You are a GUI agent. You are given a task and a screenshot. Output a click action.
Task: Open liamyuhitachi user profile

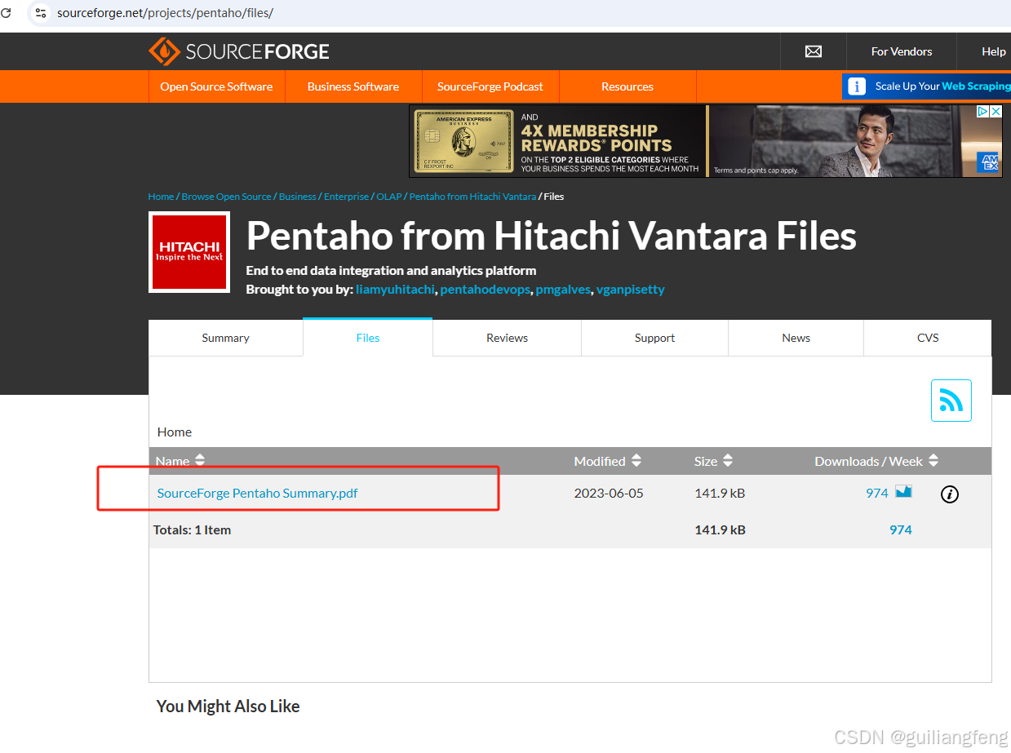pos(395,290)
